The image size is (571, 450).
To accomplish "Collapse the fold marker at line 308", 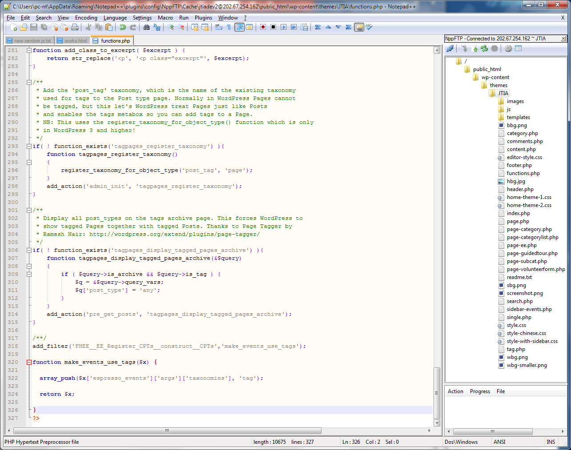I will (x=29, y=266).
